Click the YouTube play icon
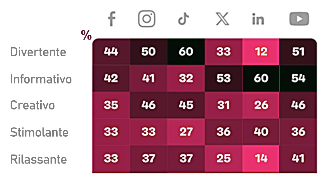 (x=299, y=19)
